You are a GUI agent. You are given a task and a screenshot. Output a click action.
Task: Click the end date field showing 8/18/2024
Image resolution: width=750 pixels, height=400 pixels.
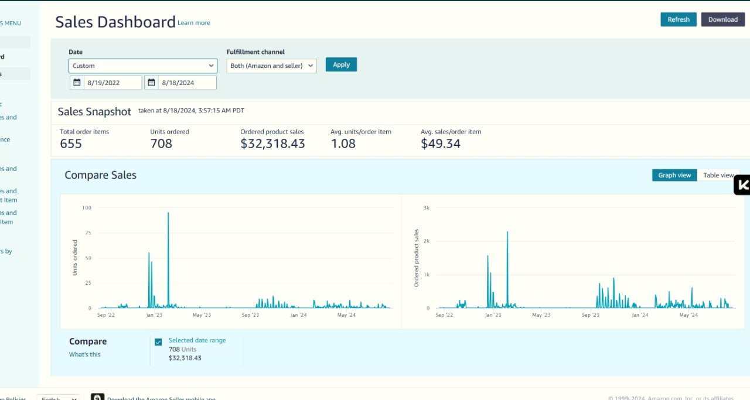[187, 83]
